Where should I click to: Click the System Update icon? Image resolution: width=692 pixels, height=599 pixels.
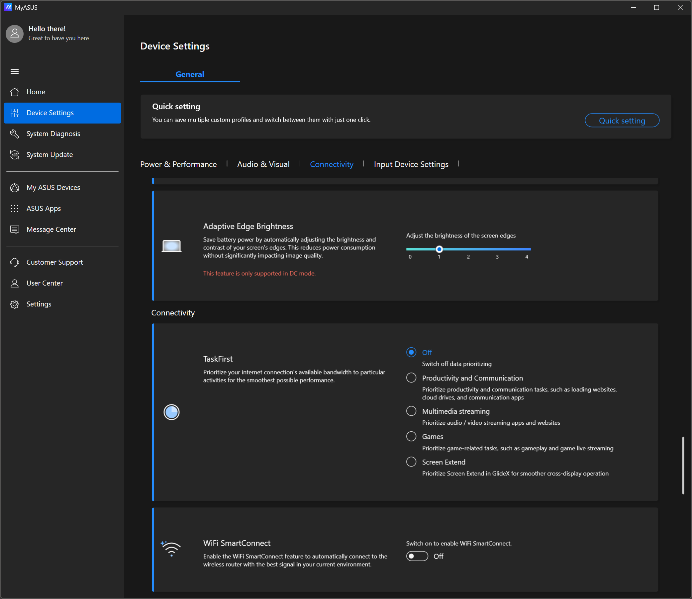(14, 154)
